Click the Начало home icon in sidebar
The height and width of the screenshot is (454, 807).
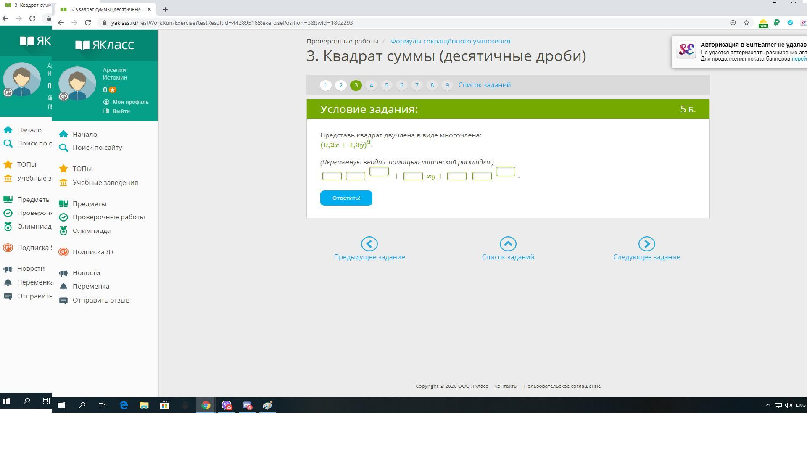click(x=63, y=135)
